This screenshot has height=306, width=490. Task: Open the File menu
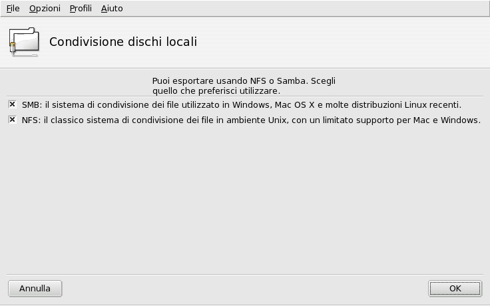pos(13,9)
